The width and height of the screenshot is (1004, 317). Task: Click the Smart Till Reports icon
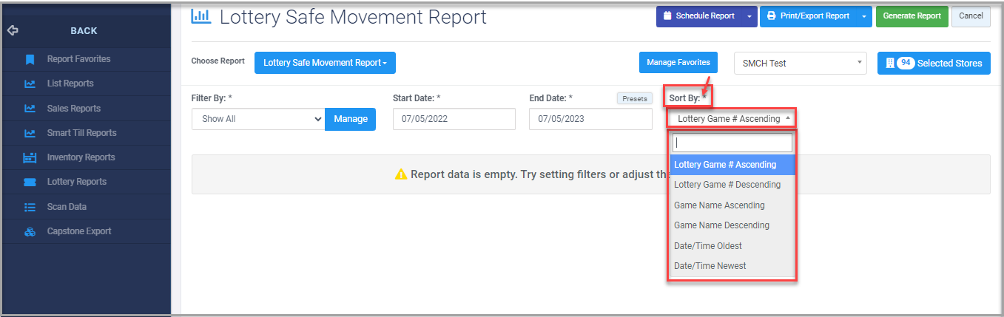point(30,133)
